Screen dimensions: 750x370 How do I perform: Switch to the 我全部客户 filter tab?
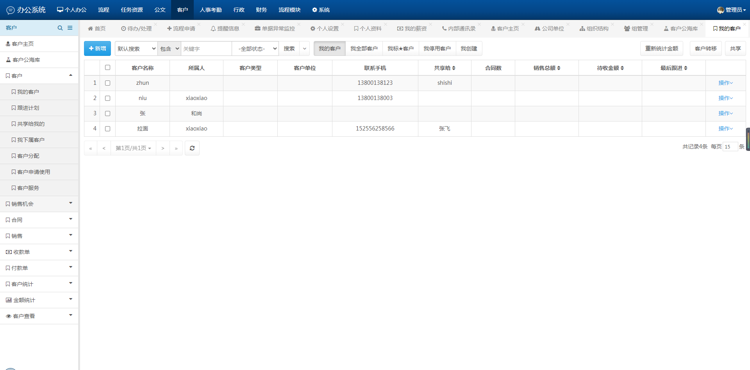click(364, 48)
